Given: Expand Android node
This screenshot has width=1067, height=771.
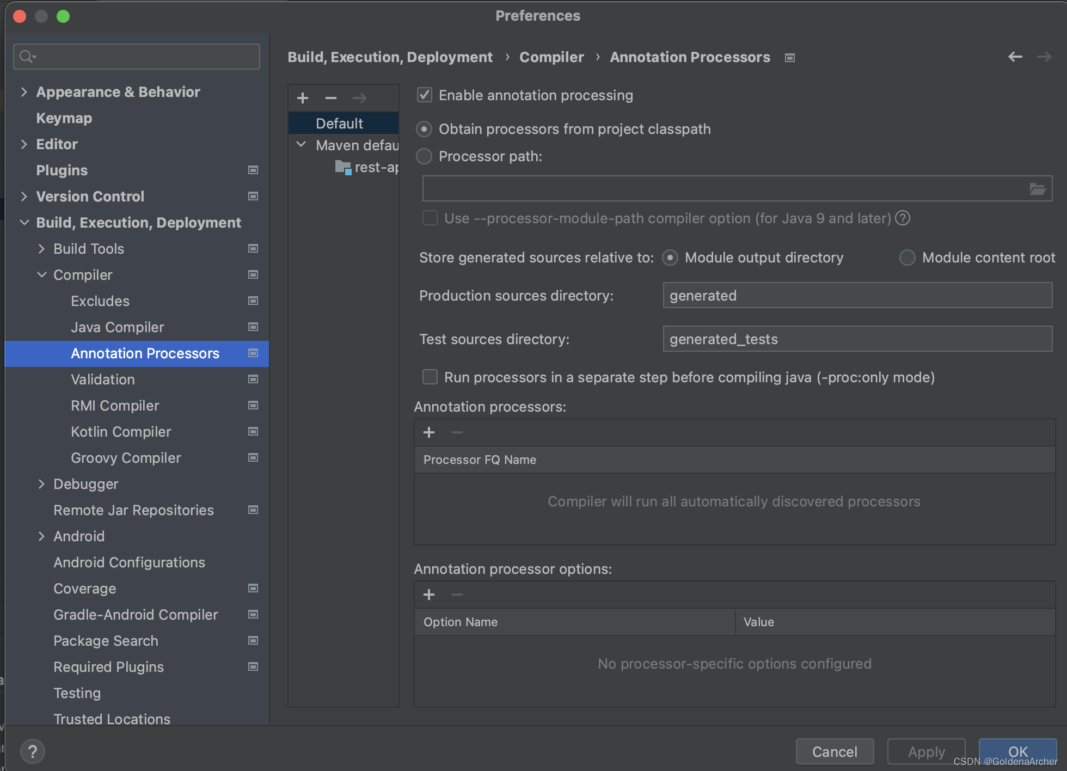Looking at the screenshot, I should (x=41, y=536).
